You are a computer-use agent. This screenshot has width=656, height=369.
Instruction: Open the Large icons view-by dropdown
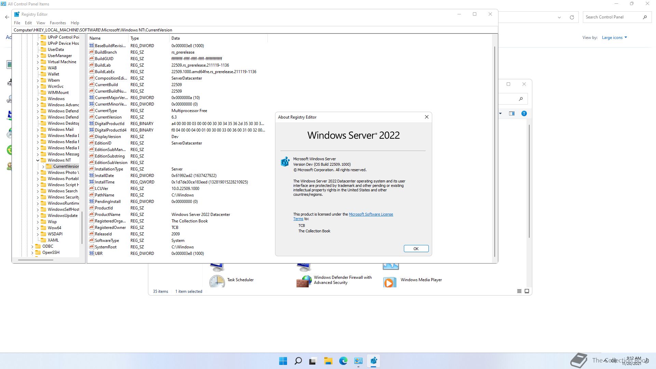coord(614,38)
